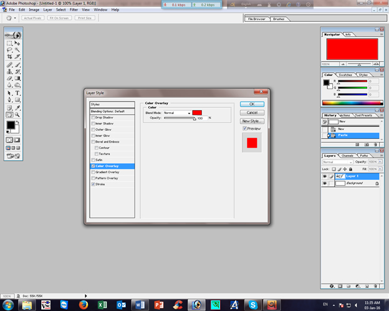
Task: Select the Path Selection tool
Action: click(x=9, y=93)
